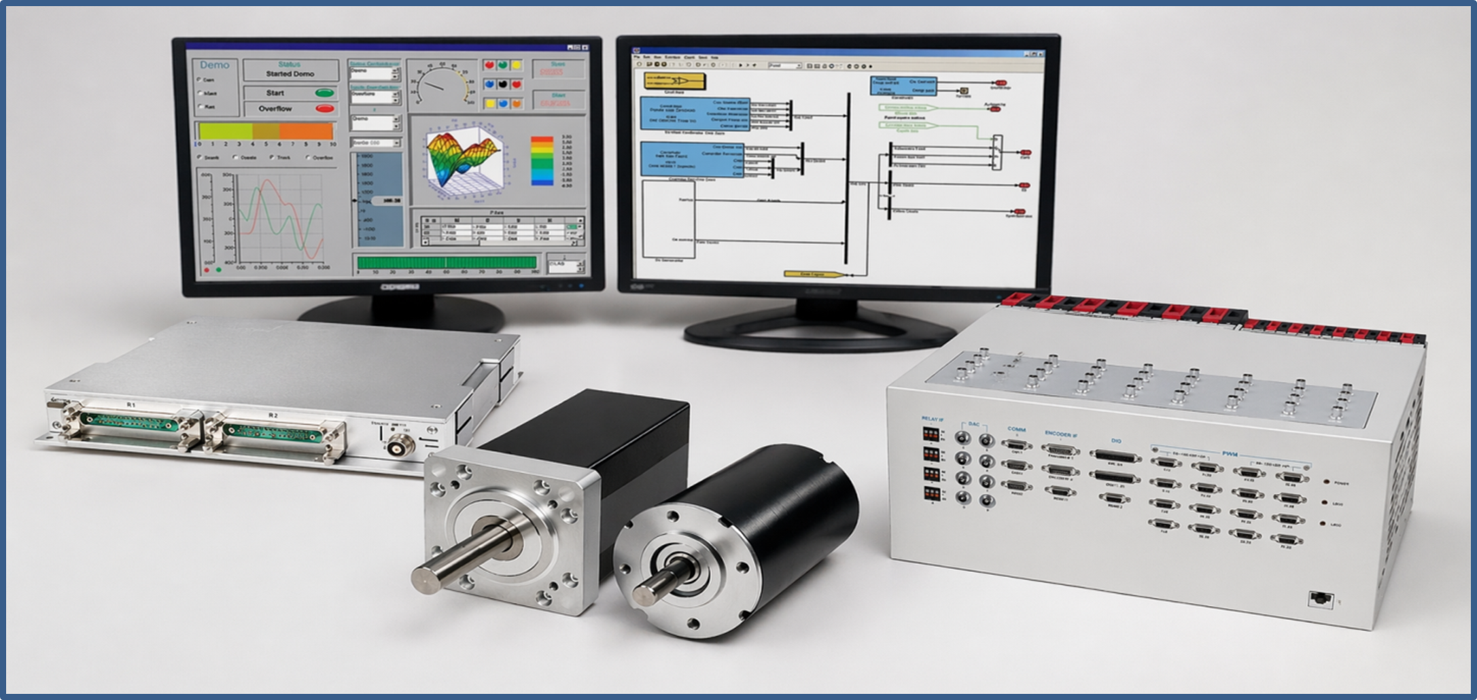Open the second menu in the diagram menu bar

click(x=647, y=58)
